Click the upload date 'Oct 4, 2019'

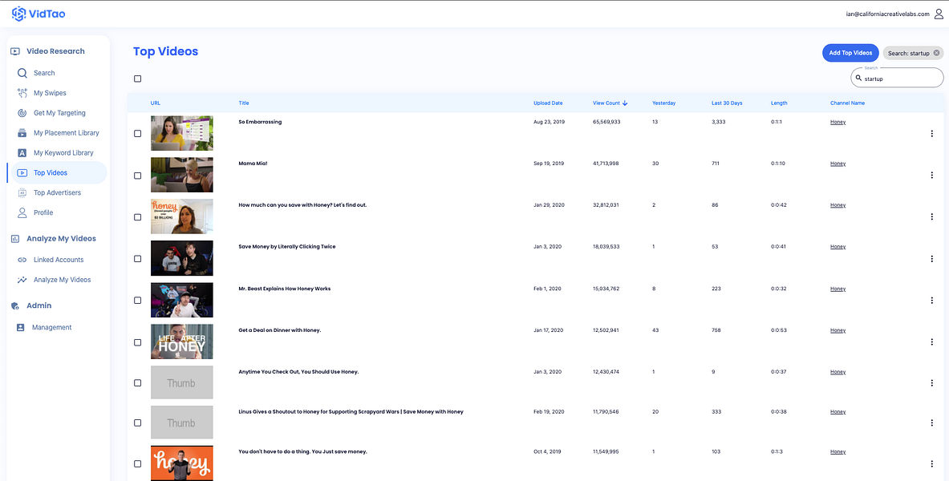[546, 452]
